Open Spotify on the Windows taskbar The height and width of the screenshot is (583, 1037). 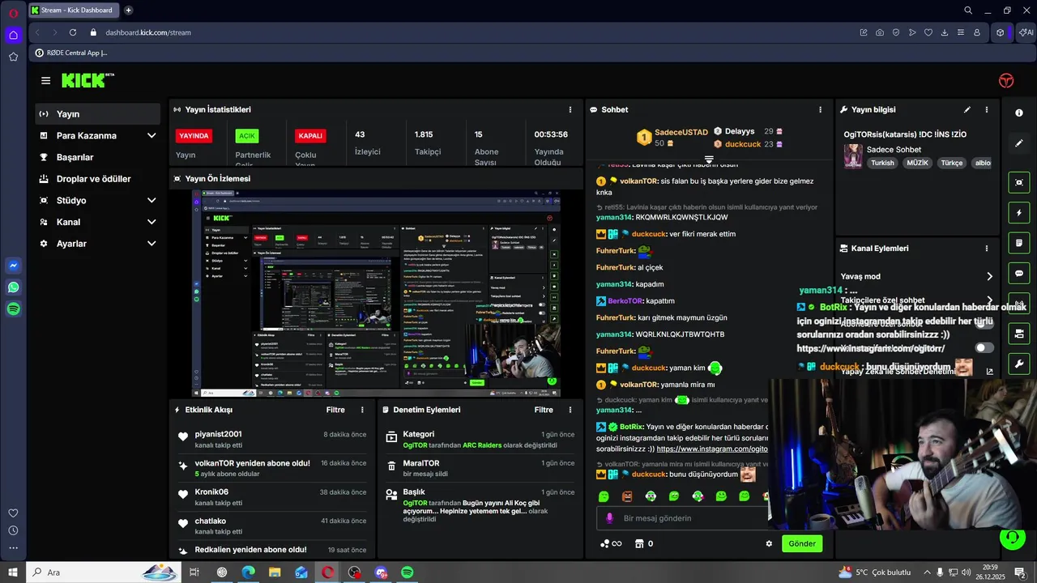[x=408, y=572]
